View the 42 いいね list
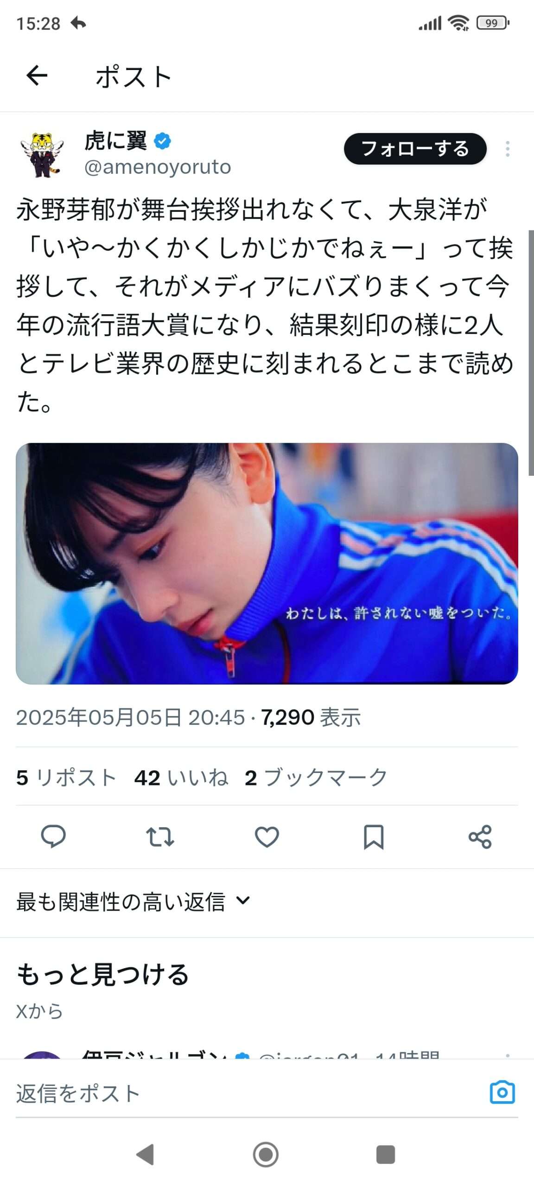 point(181,778)
